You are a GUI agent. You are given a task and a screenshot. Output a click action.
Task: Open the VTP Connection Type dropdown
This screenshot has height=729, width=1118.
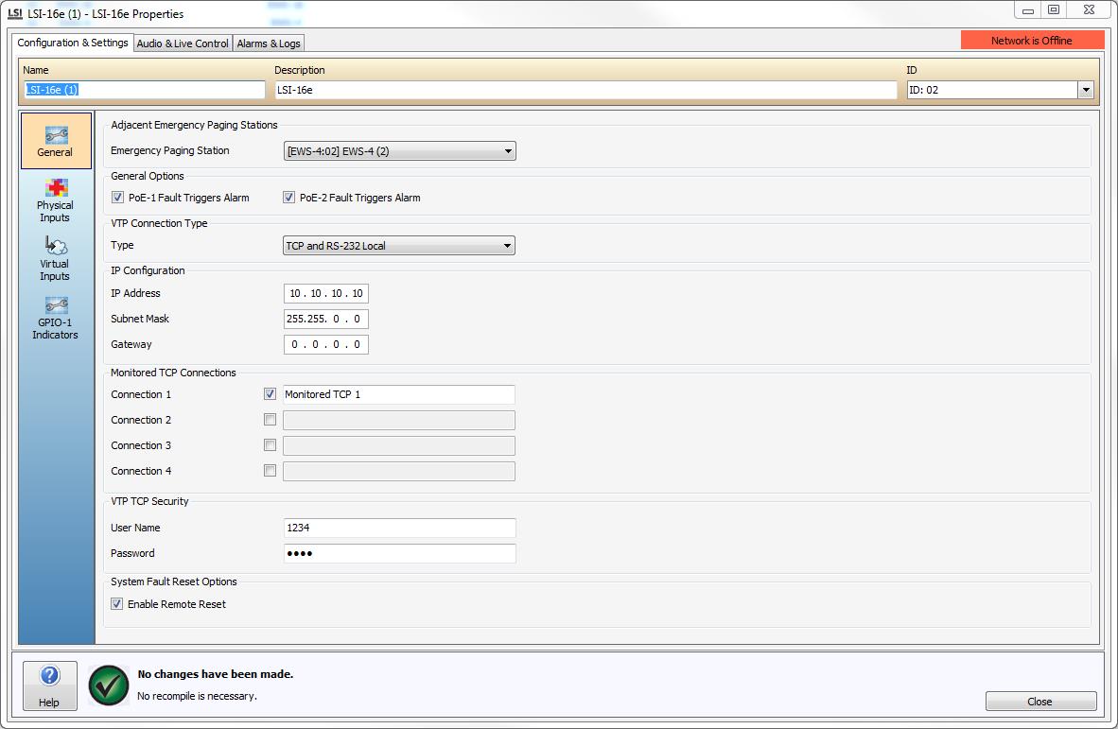[x=399, y=246]
